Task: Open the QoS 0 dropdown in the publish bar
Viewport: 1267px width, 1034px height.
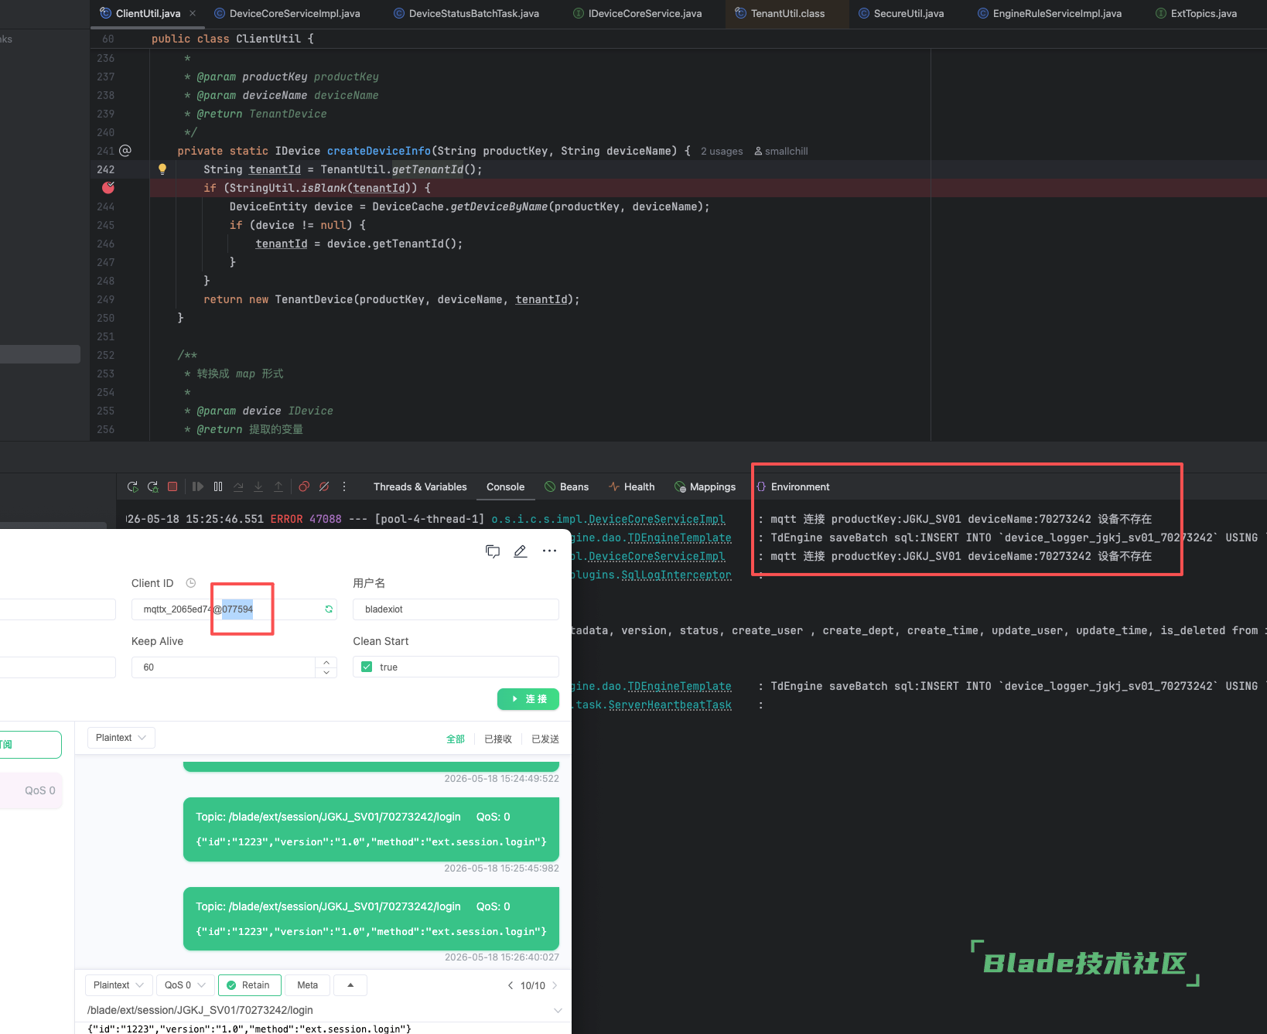Action: [185, 985]
